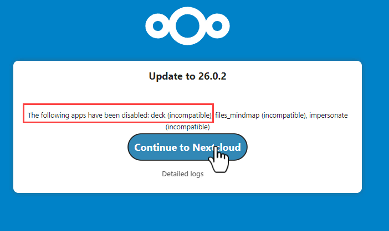
Task: Click the word "logs" under the button
Action: pyautogui.click(x=196, y=174)
